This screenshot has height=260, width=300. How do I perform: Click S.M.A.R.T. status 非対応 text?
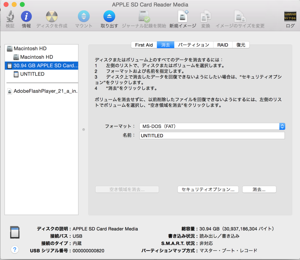click(206, 243)
